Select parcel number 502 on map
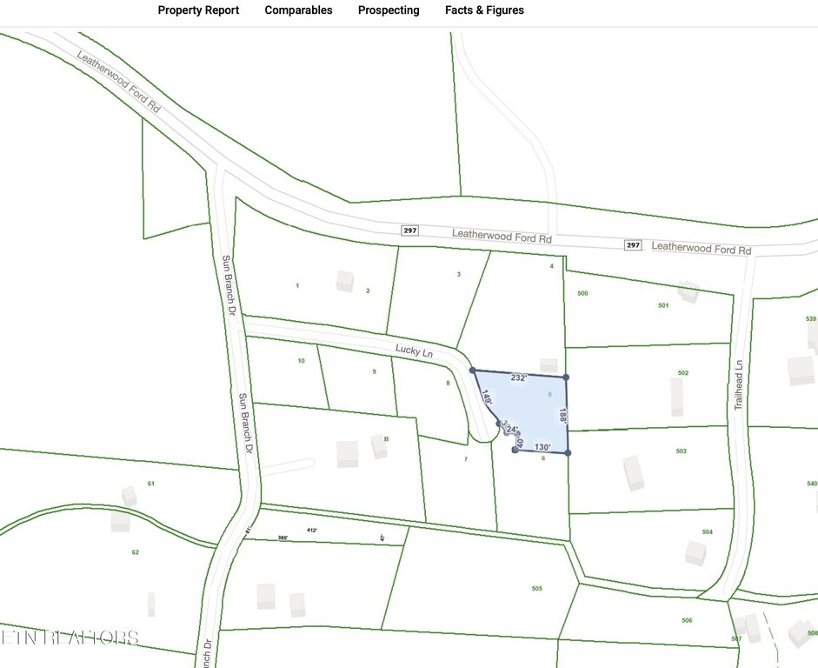Screen dimensions: 818x668 683,373
